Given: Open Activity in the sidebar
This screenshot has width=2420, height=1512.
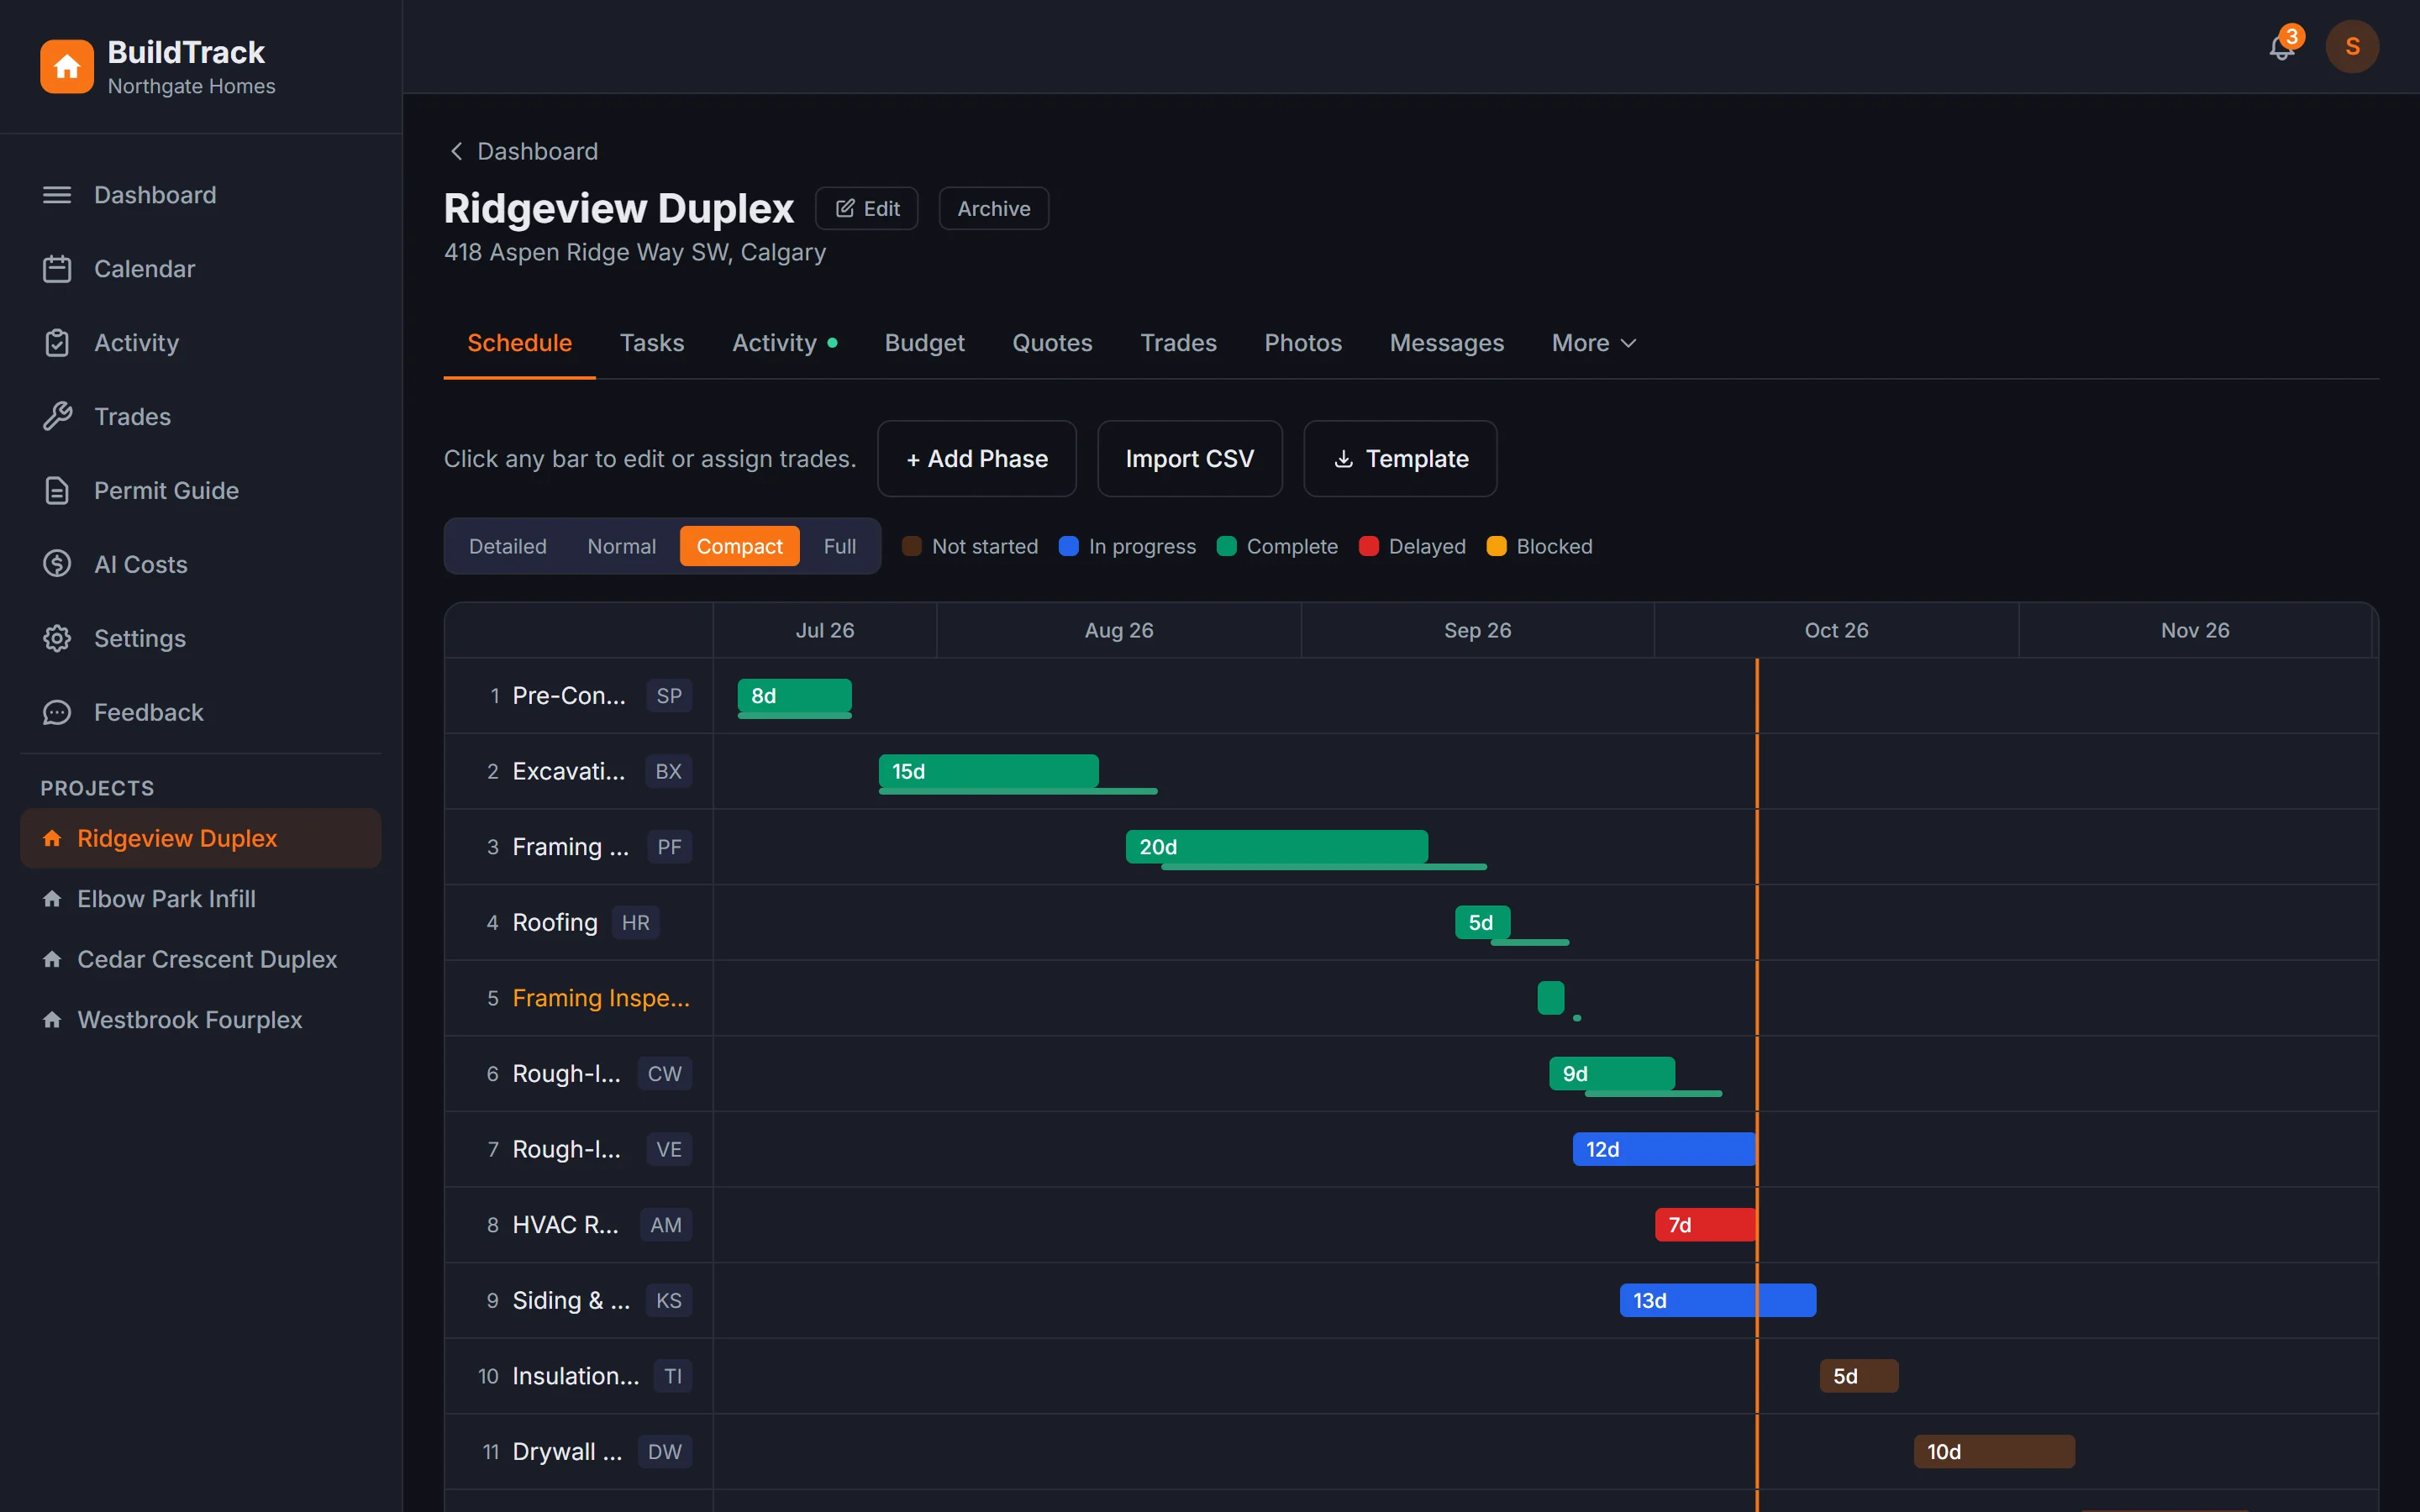Looking at the screenshot, I should pos(200,343).
